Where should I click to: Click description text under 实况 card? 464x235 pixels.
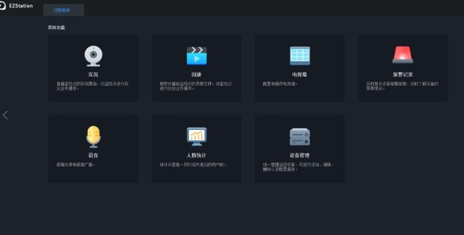(x=93, y=86)
